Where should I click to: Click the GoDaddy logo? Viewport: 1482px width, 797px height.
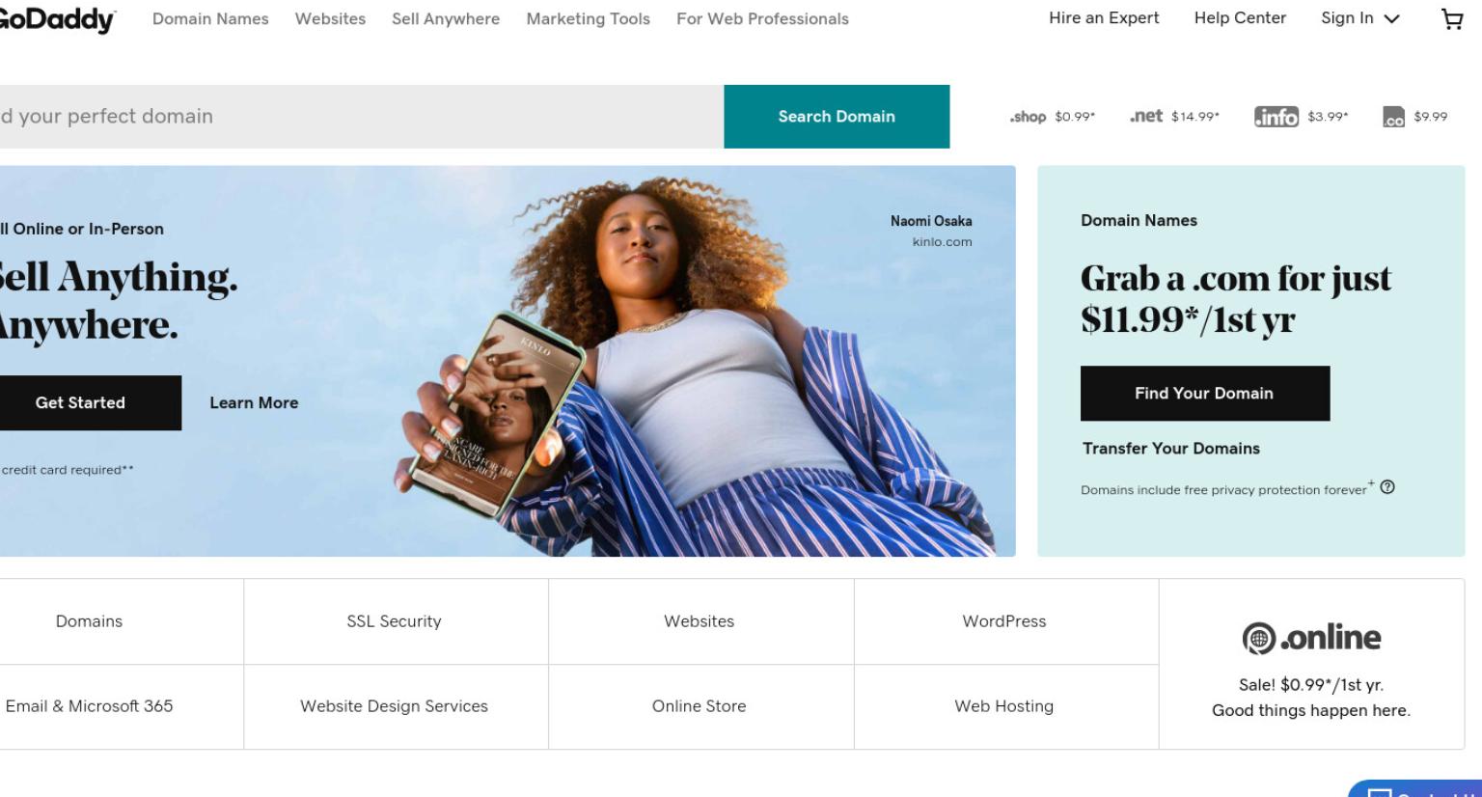point(56,19)
